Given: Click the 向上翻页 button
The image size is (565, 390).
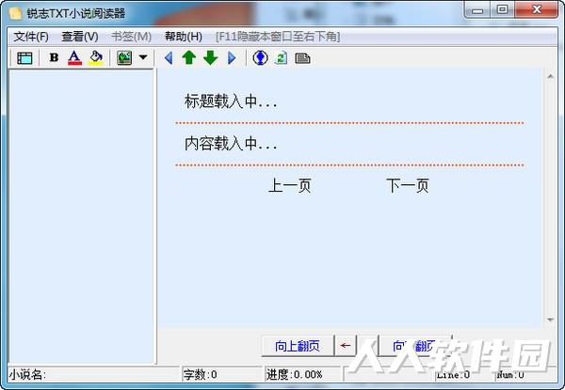Looking at the screenshot, I should [x=298, y=346].
